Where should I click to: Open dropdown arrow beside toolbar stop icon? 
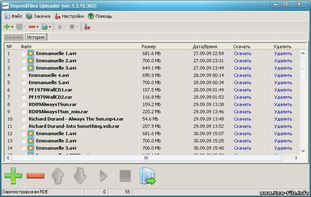(x=77, y=27)
